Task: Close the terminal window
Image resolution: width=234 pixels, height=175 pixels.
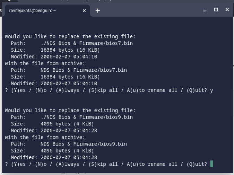Action: point(227,10)
